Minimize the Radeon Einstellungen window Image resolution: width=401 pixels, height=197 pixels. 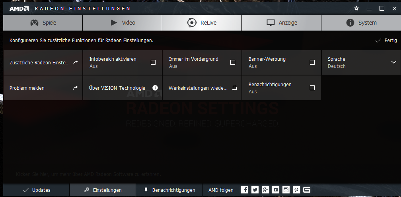tap(369, 9)
